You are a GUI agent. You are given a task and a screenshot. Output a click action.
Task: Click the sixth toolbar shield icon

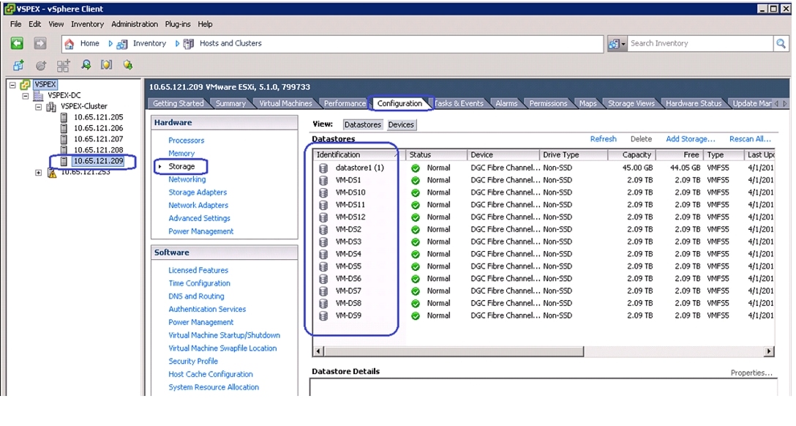[x=128, y=64]
